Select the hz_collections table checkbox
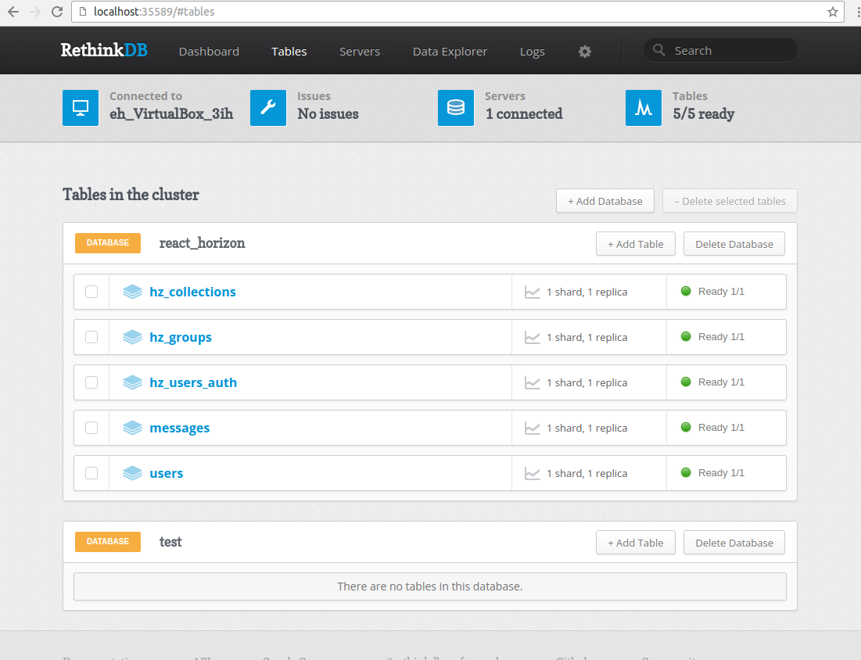This screenshot has height=660, width=861. point(91,292)
